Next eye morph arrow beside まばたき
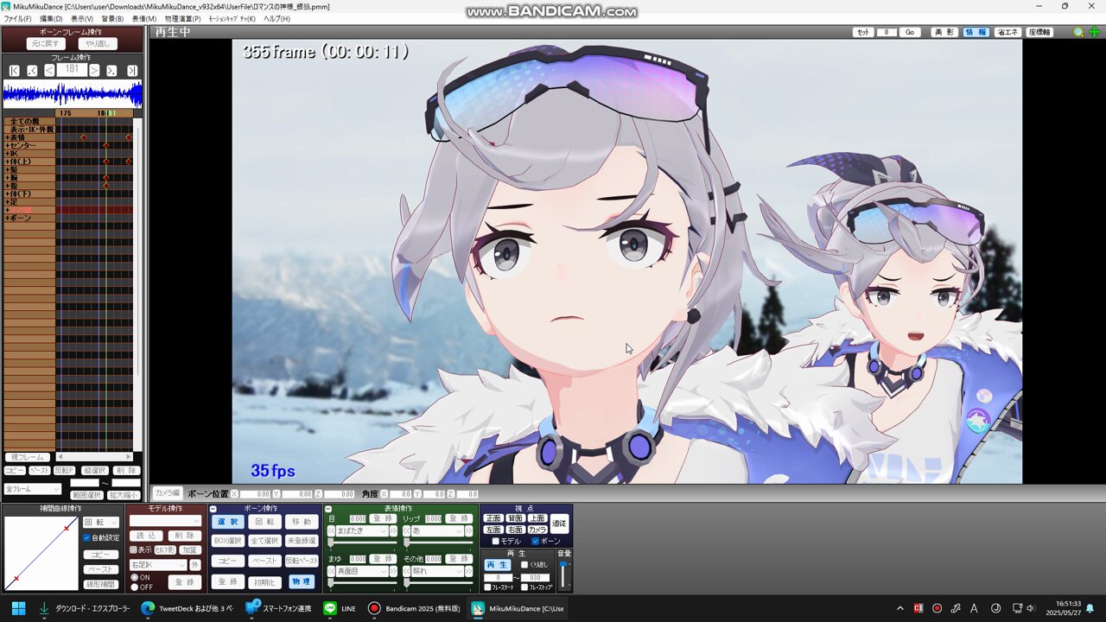 pos(393,530)
